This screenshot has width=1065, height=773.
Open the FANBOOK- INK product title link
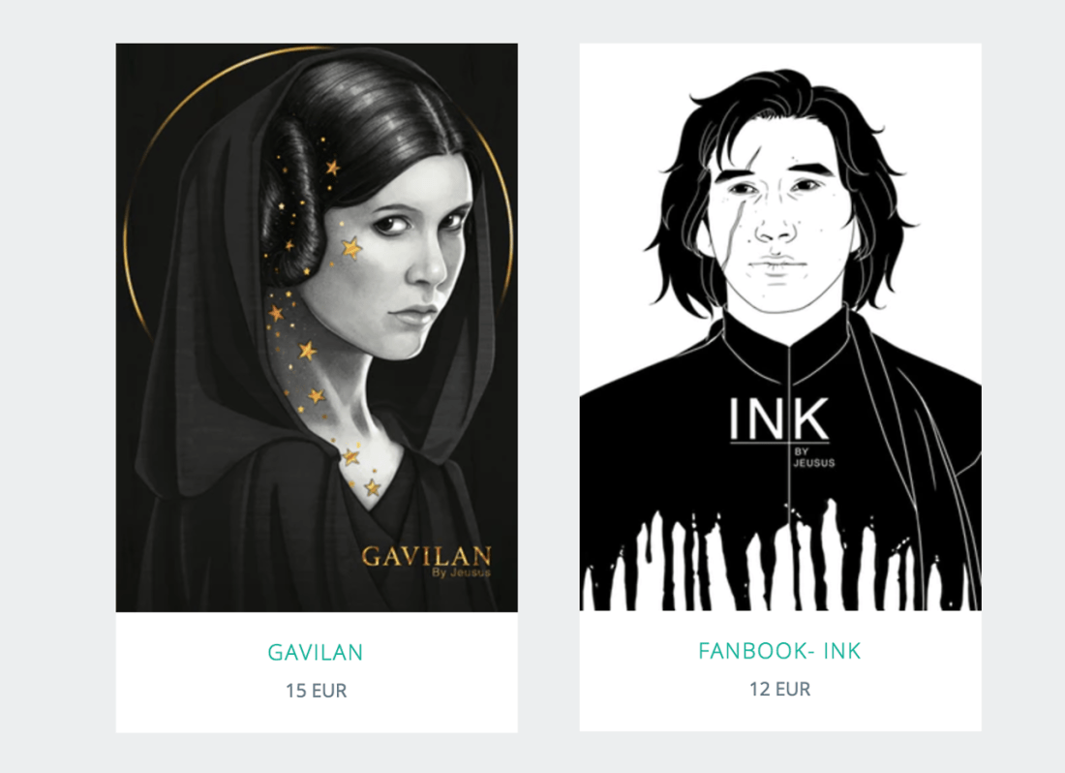click(x=779, y=651)
